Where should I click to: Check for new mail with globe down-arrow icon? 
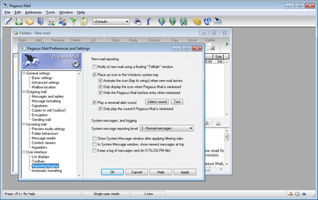pos(173,21)
